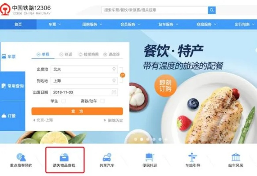
Task: Expand the 团购服务 navigation dropdown
Action: (92, 24)
